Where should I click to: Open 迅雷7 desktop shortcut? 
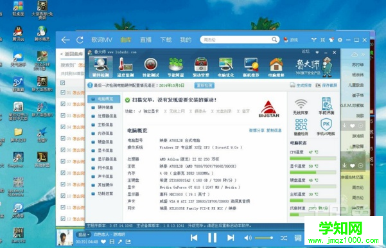pos(42,134)
